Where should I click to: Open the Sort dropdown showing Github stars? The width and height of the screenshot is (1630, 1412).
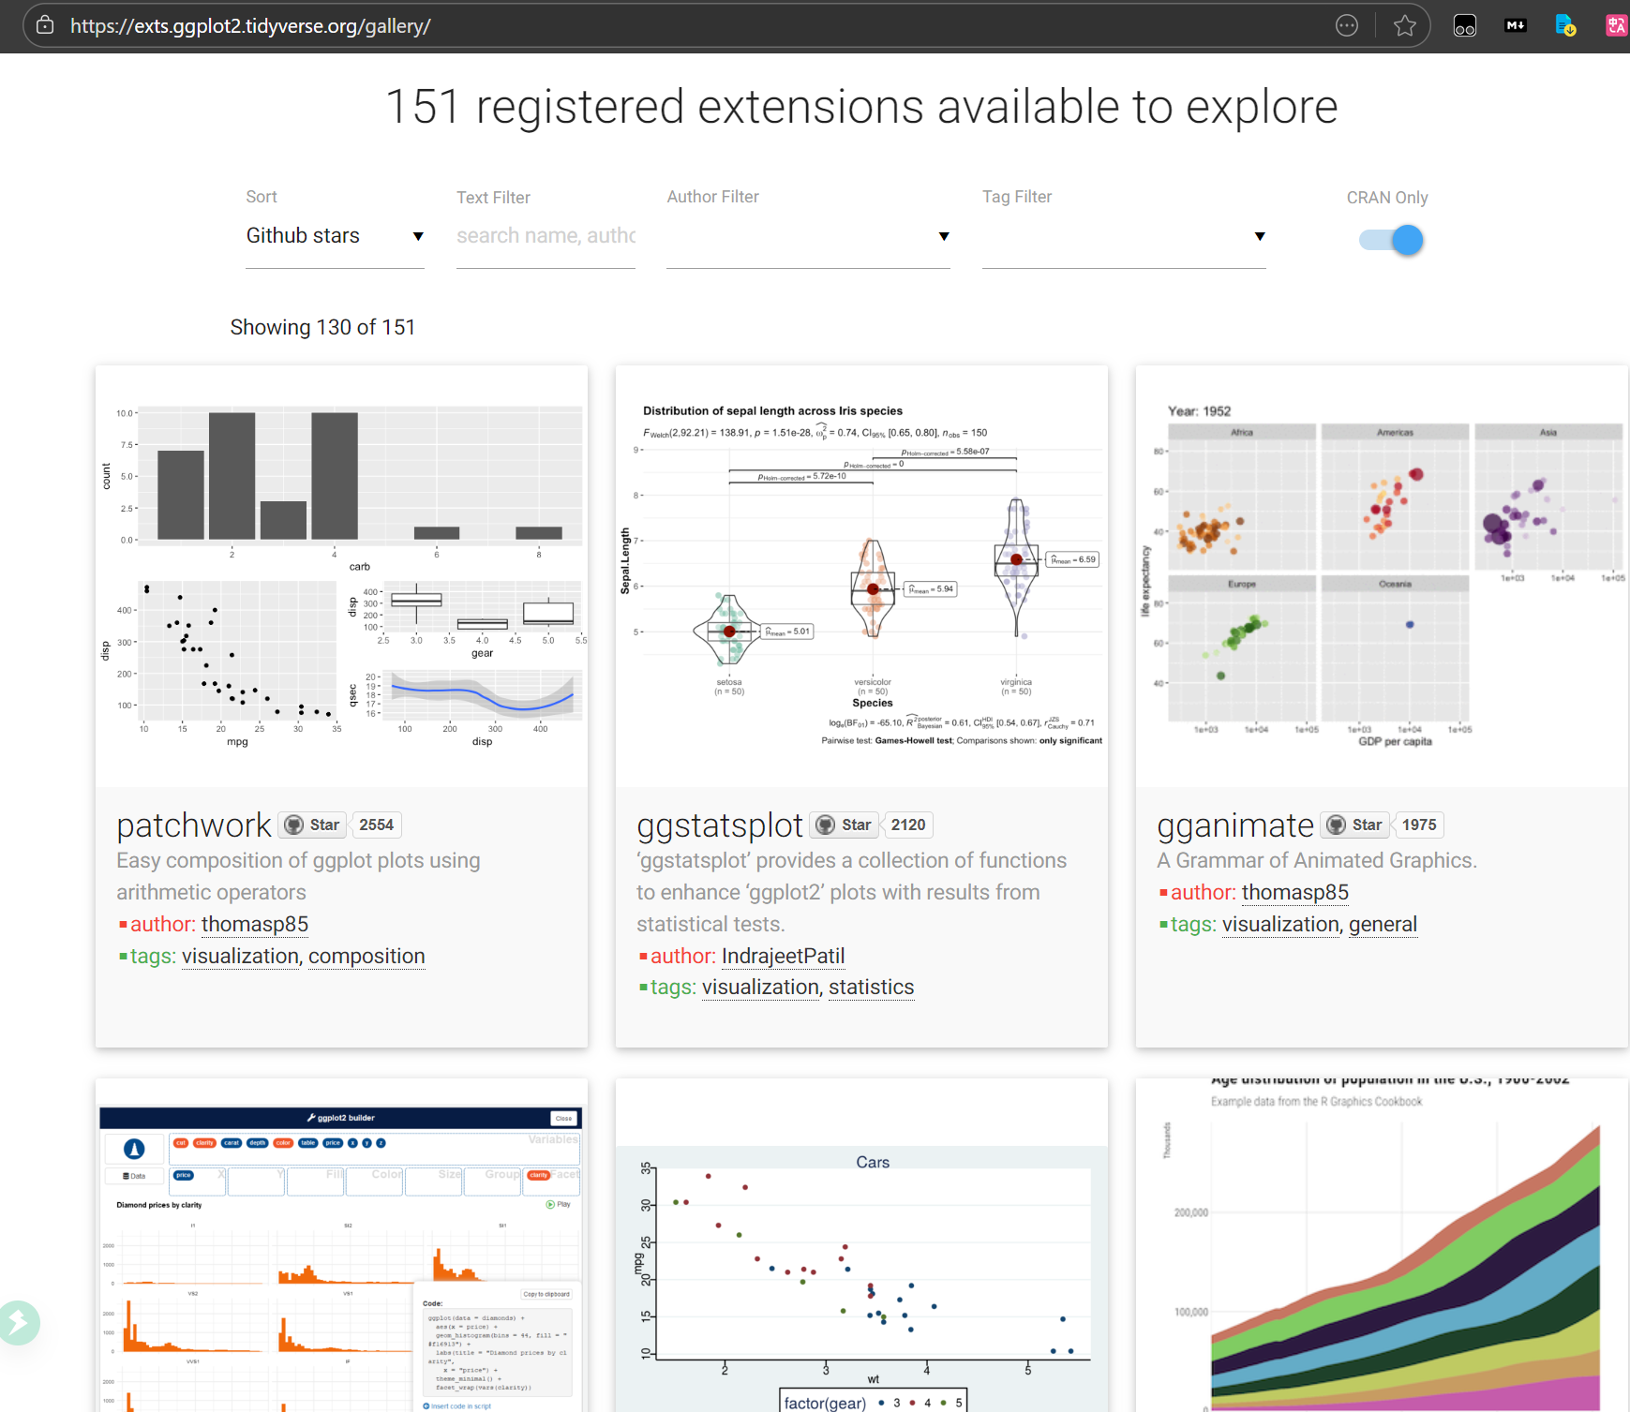335,236
